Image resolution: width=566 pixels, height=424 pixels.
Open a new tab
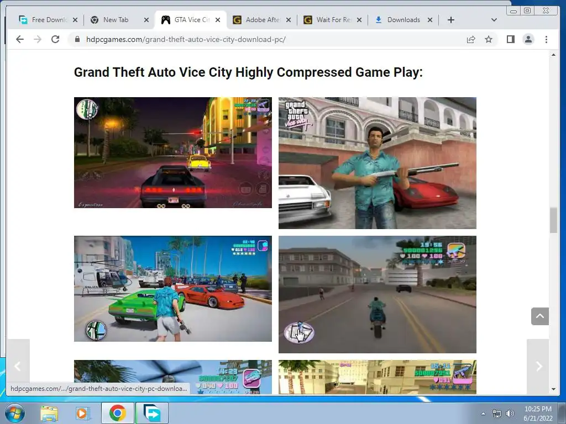pyautogui.click(x=451, y=20)
